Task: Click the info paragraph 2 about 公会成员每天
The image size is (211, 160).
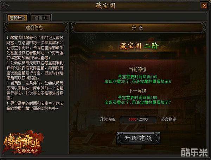Action: 35,70
